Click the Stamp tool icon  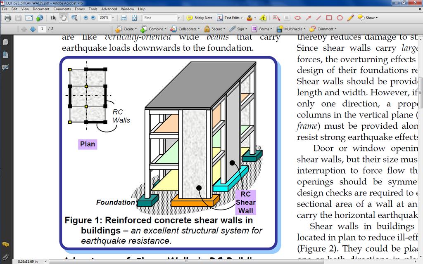[x=250, y=18]
